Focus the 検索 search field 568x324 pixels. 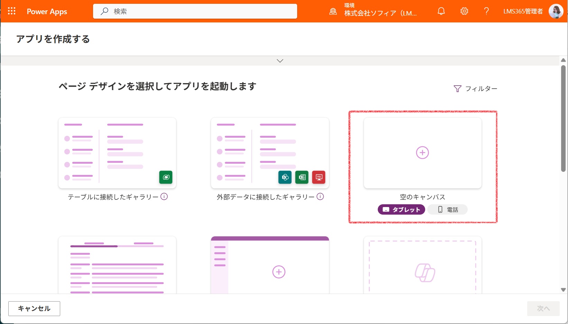195,11
